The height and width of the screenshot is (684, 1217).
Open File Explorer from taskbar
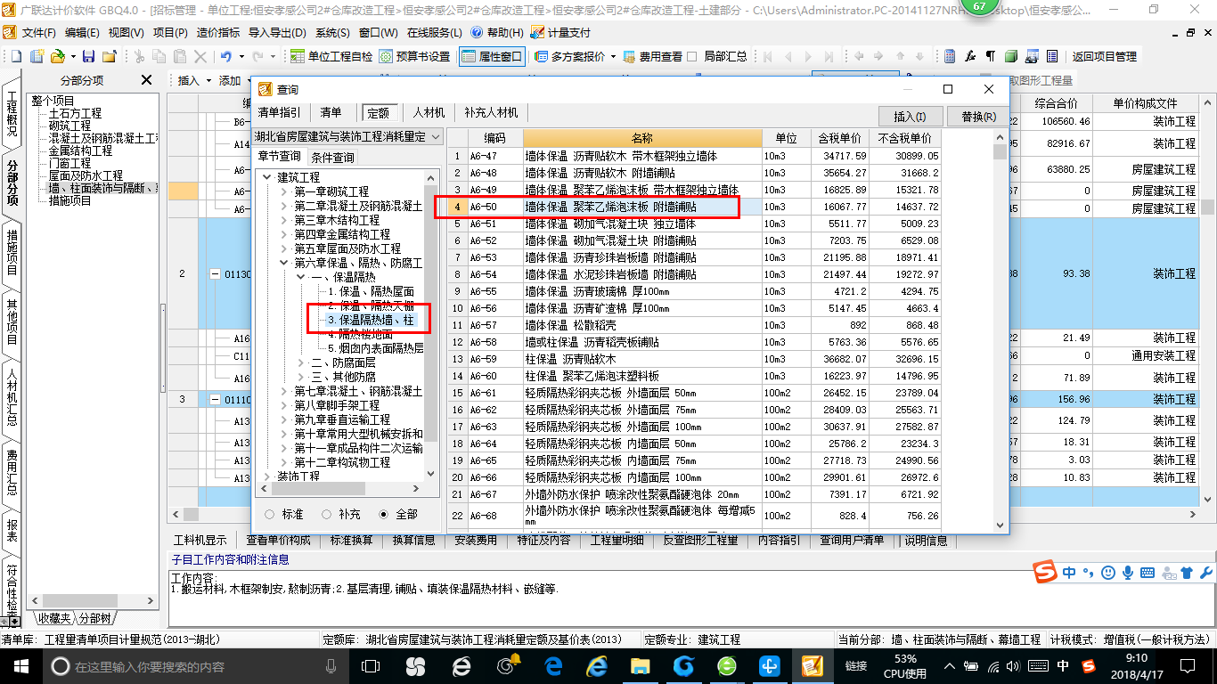[x=640, y=665]
